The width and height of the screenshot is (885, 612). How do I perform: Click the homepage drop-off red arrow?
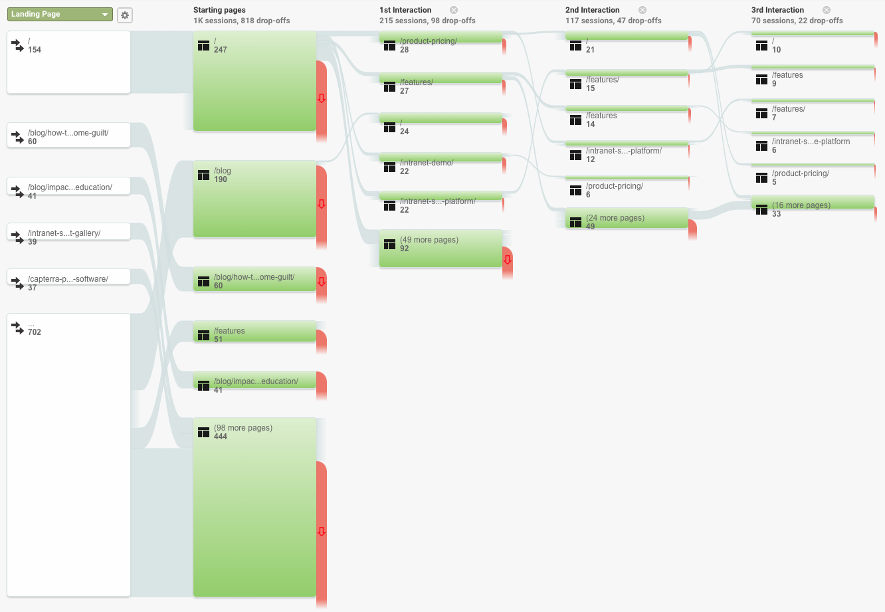coord(322,98)
